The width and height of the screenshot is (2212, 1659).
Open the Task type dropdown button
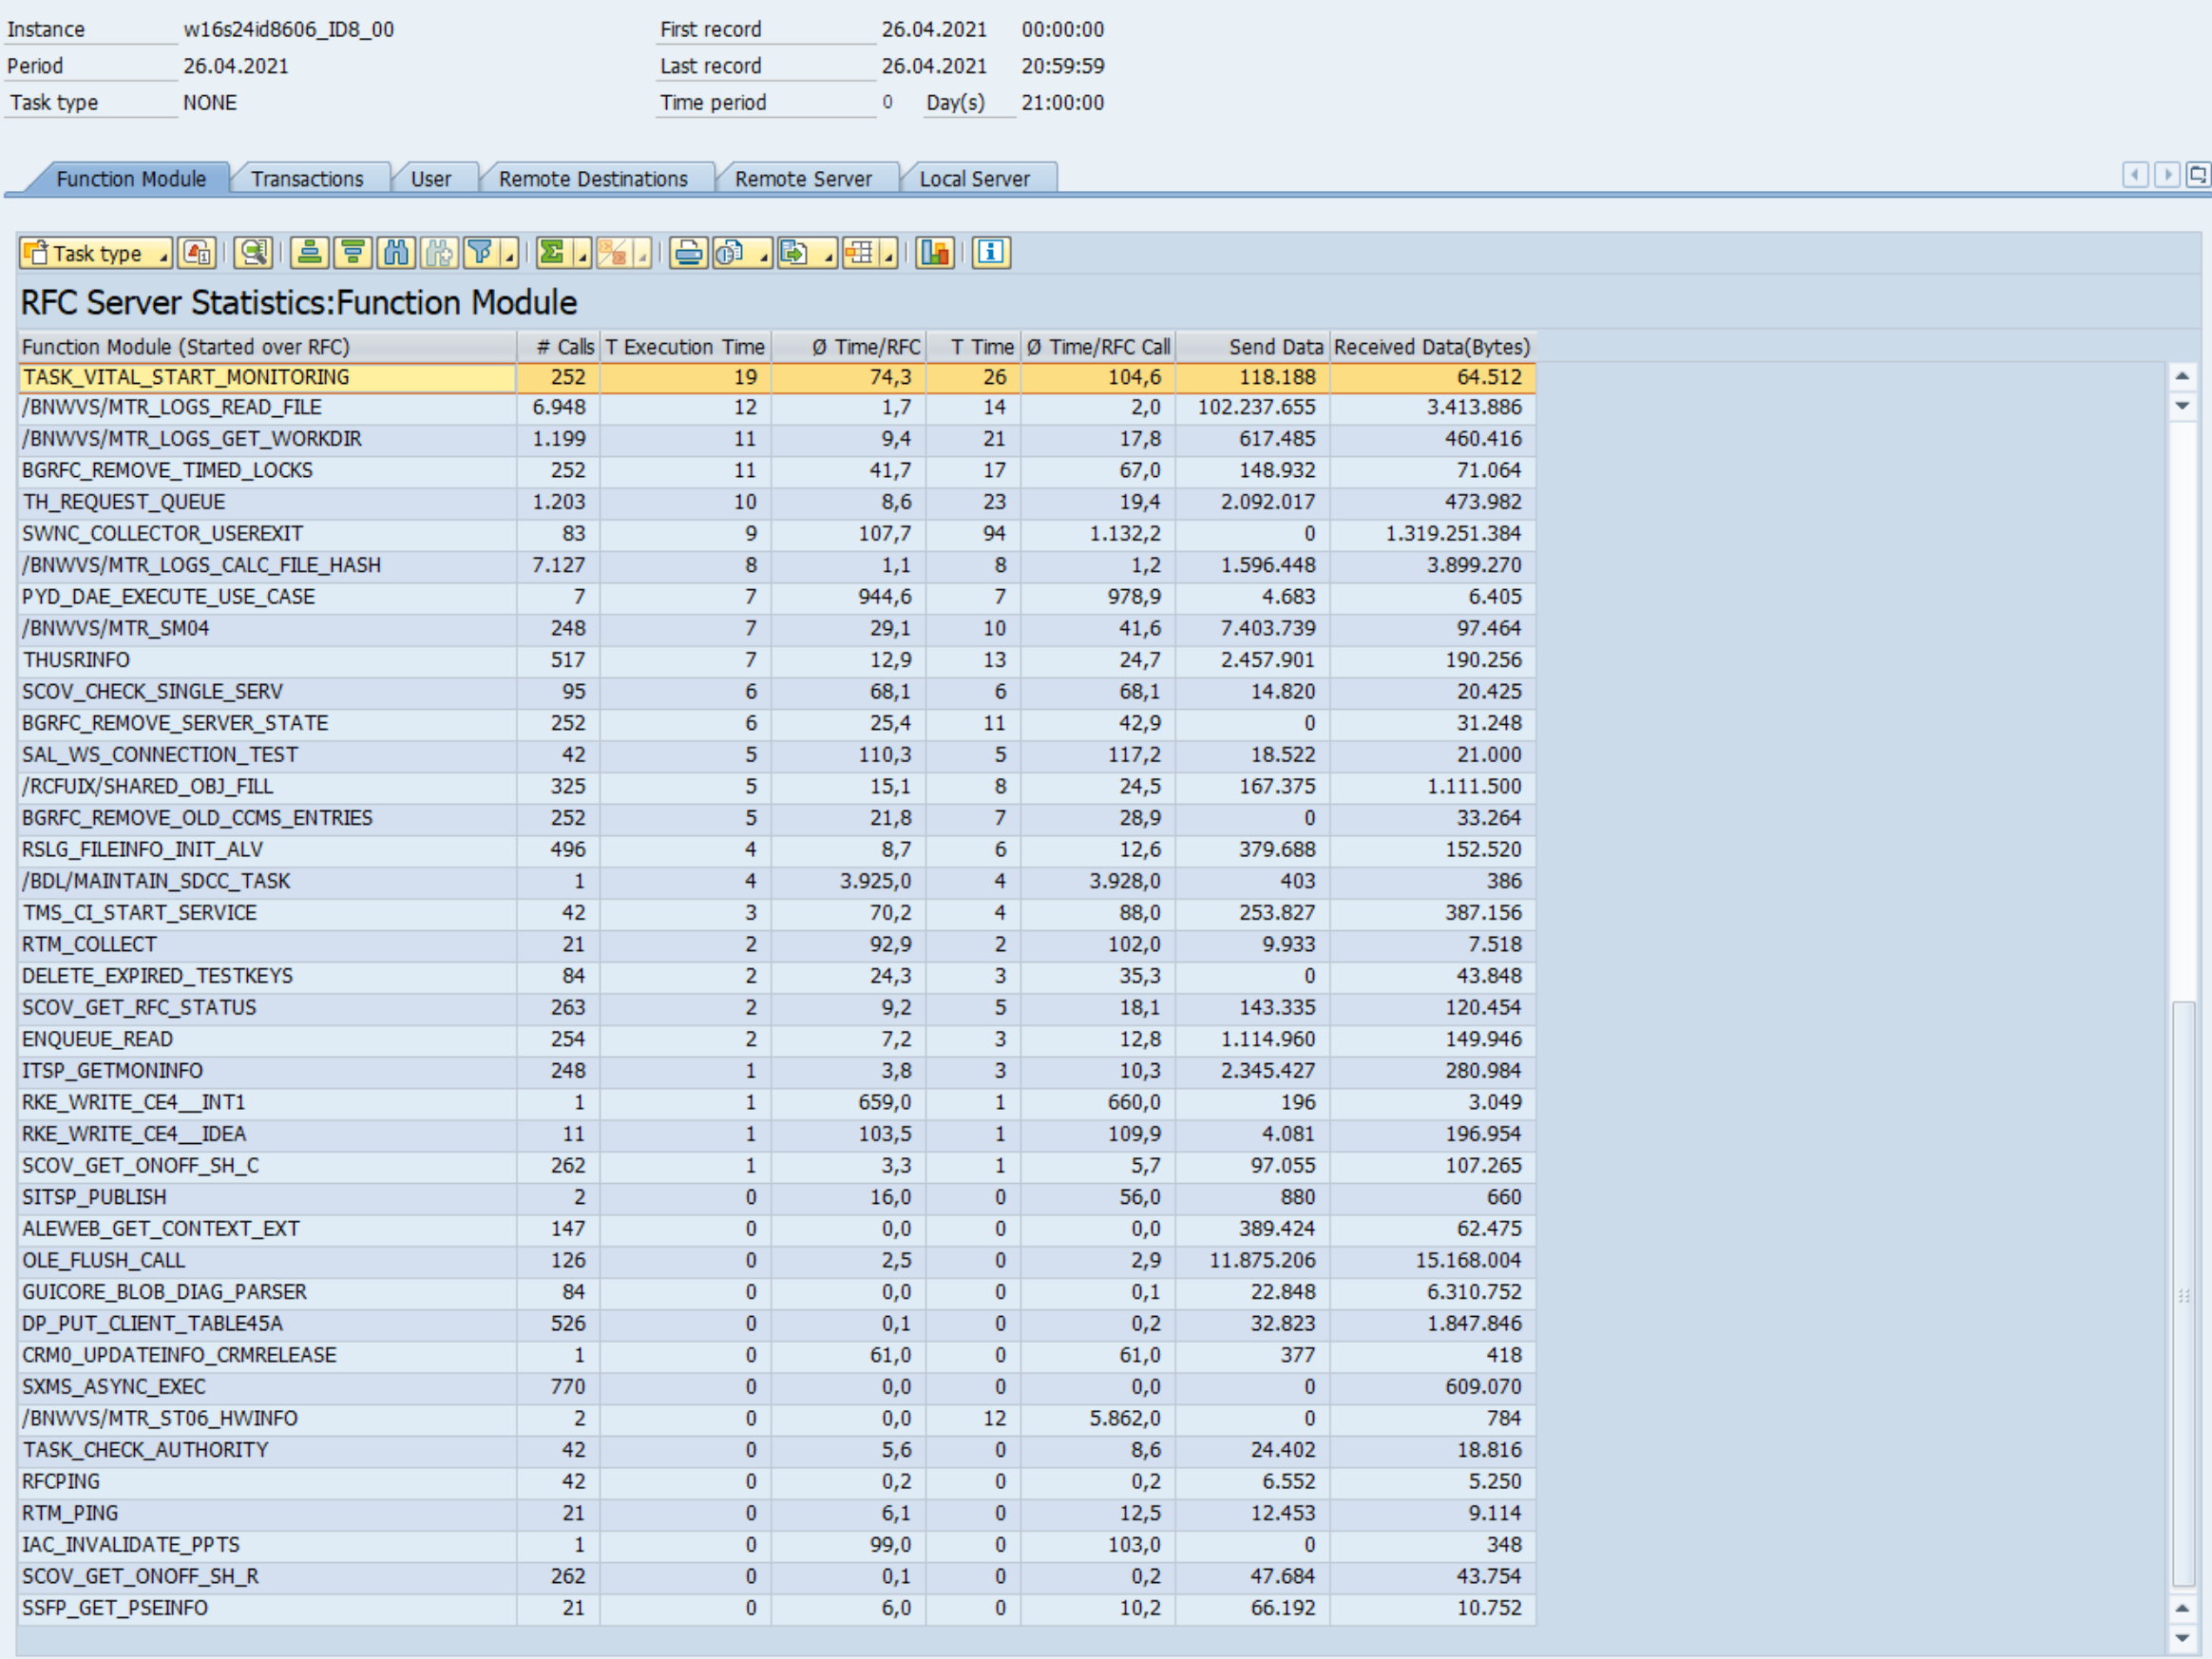[96, 253]
